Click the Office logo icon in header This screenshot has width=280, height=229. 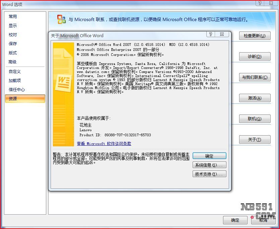tap(61, 19)
